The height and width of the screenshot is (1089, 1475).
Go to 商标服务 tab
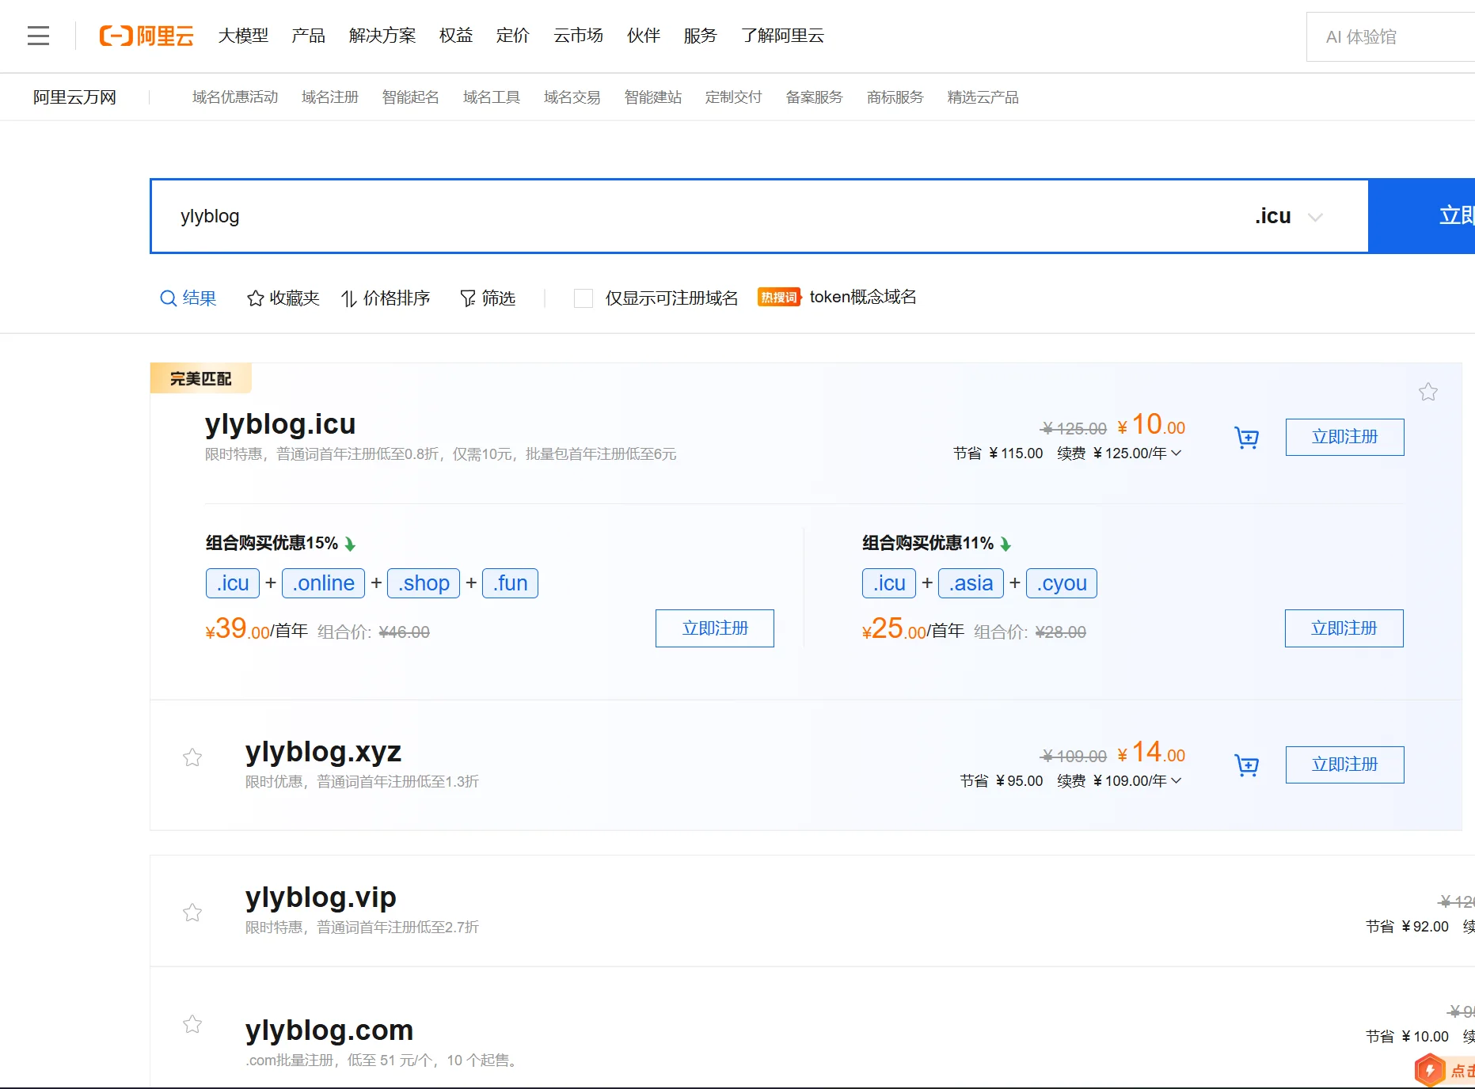tap(895, 97)
